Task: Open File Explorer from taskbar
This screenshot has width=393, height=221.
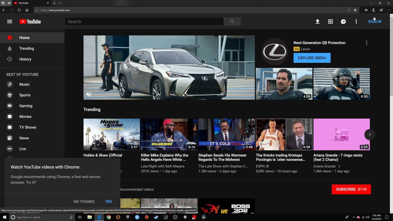Action: tap(90, 217)
